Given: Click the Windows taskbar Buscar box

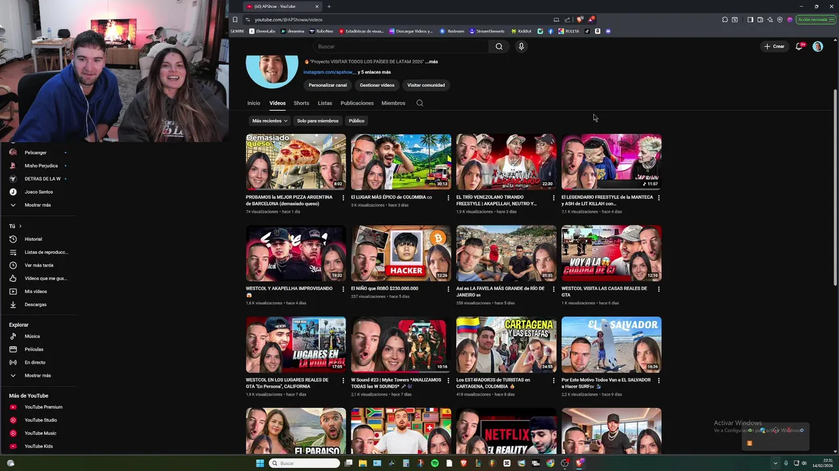Looking at the screenshot, I should [303, 463].
